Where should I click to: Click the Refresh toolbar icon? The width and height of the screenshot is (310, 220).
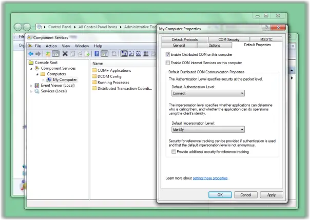pyautogui.click(x=80, y=54)
